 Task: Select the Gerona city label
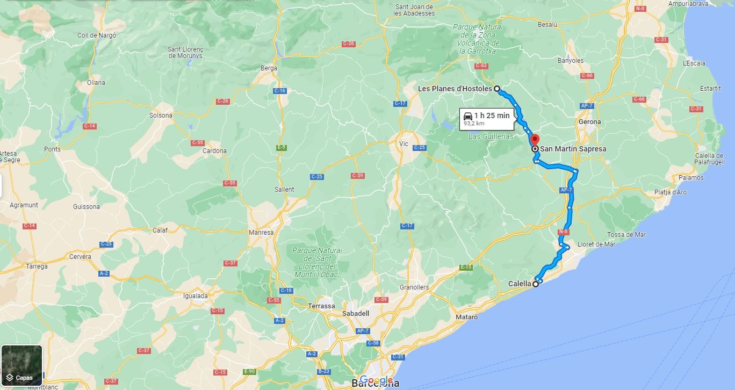[x=589, y=122]
